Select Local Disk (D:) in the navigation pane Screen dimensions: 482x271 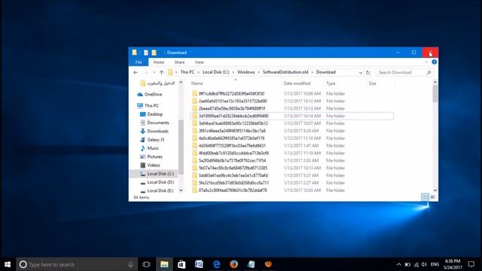coord(160,182)
